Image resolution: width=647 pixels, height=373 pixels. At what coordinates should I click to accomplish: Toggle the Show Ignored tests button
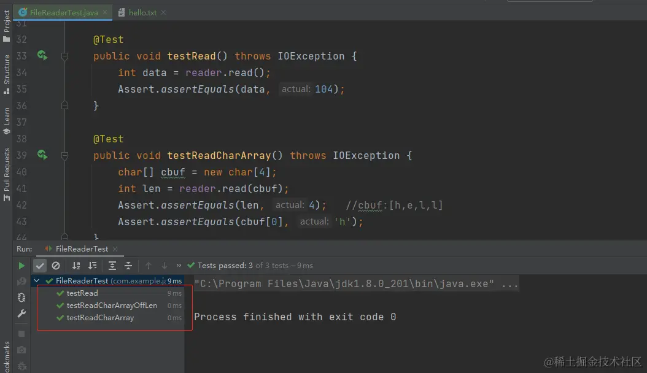point(56,266)
